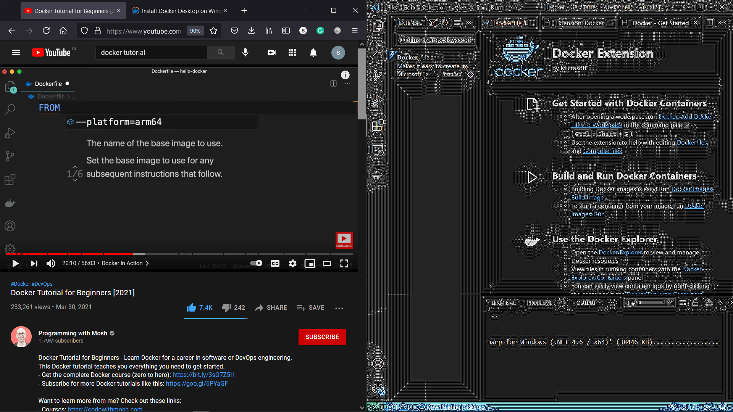Click the YouTube voice search microphone
This screenshot has height=412, width=733.
tap(245, 53)
